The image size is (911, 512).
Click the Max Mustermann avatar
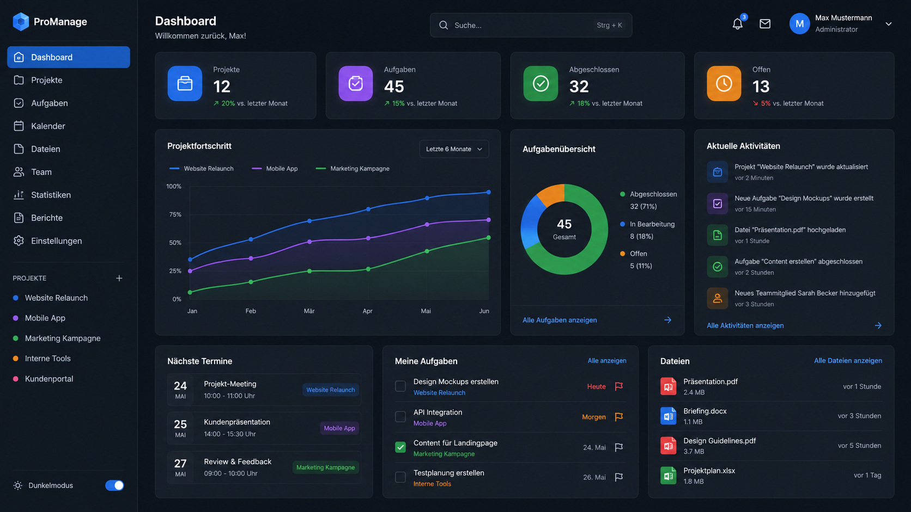coord(799,23)
